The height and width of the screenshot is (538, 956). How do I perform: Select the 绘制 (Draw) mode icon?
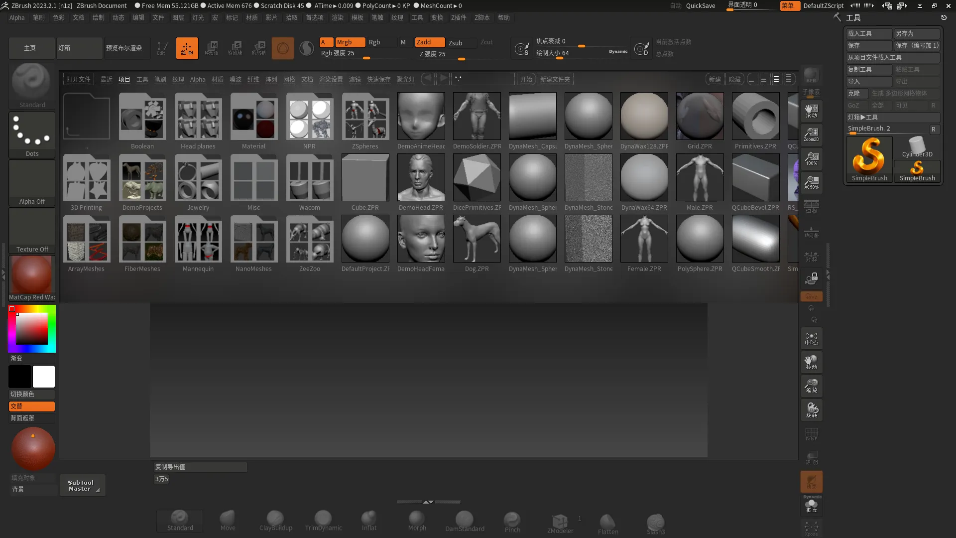pos(187,48)
